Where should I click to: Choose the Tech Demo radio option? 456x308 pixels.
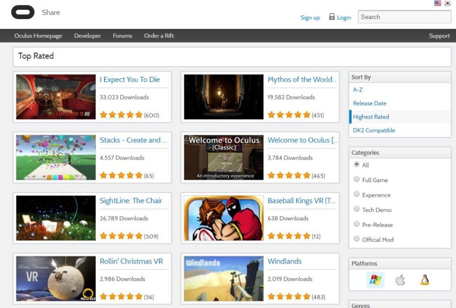coord(356,209)
